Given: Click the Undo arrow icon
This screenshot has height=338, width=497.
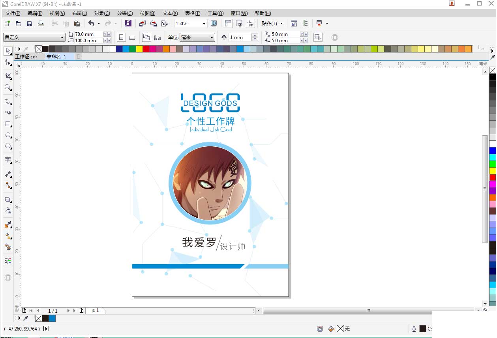Looking at the screenshot, I should point(91,24).
